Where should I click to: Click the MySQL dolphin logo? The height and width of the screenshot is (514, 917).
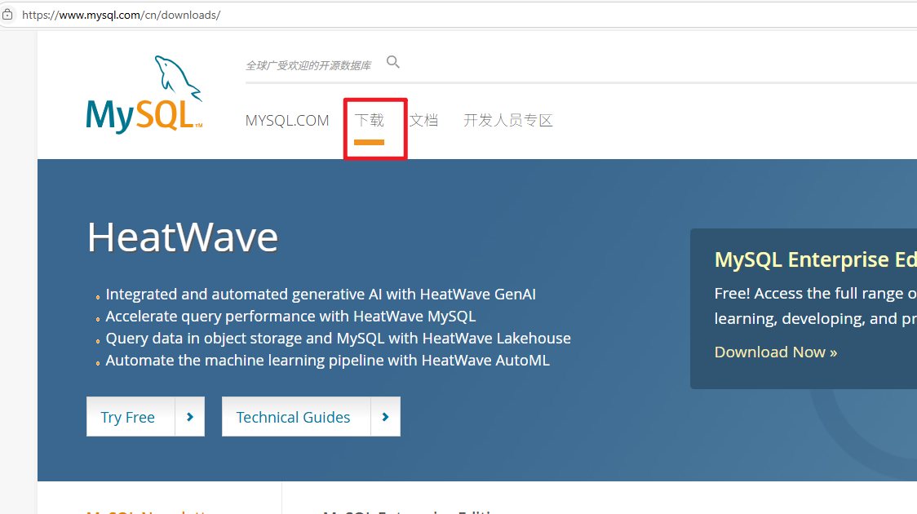144,95
